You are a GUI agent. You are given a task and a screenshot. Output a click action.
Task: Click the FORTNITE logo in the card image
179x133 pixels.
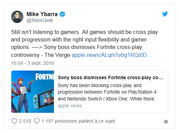tap(45, 76)
